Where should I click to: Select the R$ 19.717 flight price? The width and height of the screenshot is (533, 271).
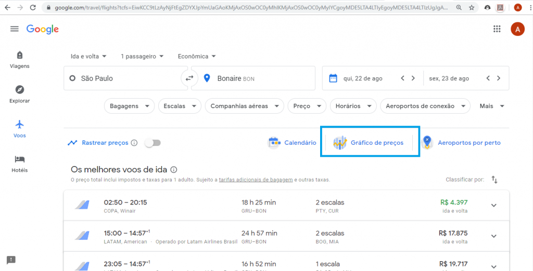[x=453, y=264]
